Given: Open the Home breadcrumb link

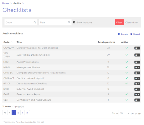Looking at the screenshot, I should [6, 3].
